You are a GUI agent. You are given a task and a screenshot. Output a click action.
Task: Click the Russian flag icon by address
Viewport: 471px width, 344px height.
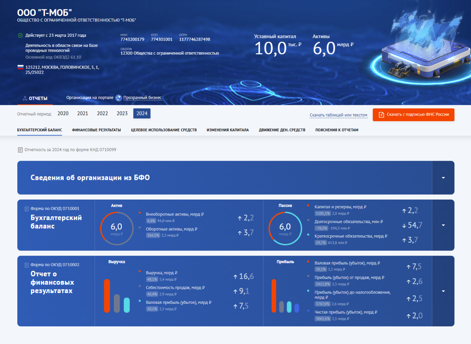tap(20, 67)
